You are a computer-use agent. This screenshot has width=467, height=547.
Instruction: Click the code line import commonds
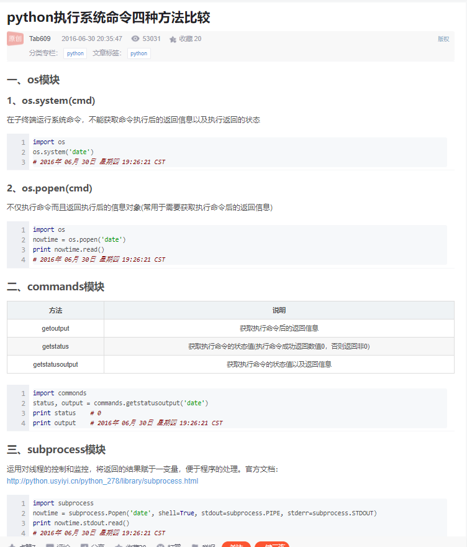[x=60, y=393]
